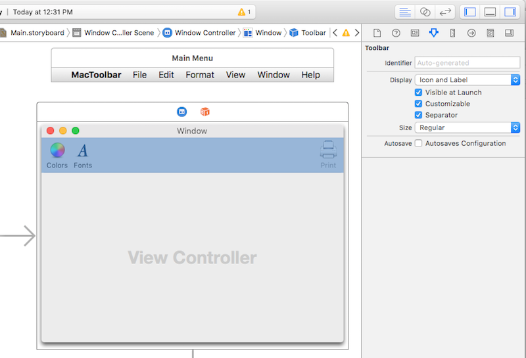
Task: Go to next issue with right chevron
Action: (357, 33)
